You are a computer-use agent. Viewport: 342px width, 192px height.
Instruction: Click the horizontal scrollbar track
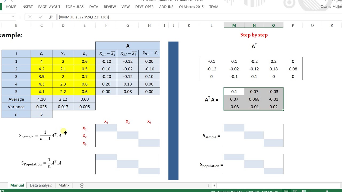pos(278,185)
